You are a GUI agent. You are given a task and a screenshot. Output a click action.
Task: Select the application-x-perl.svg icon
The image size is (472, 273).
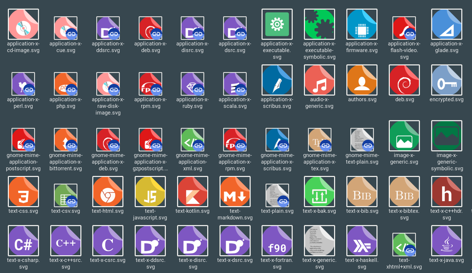(x=23, y=84)
